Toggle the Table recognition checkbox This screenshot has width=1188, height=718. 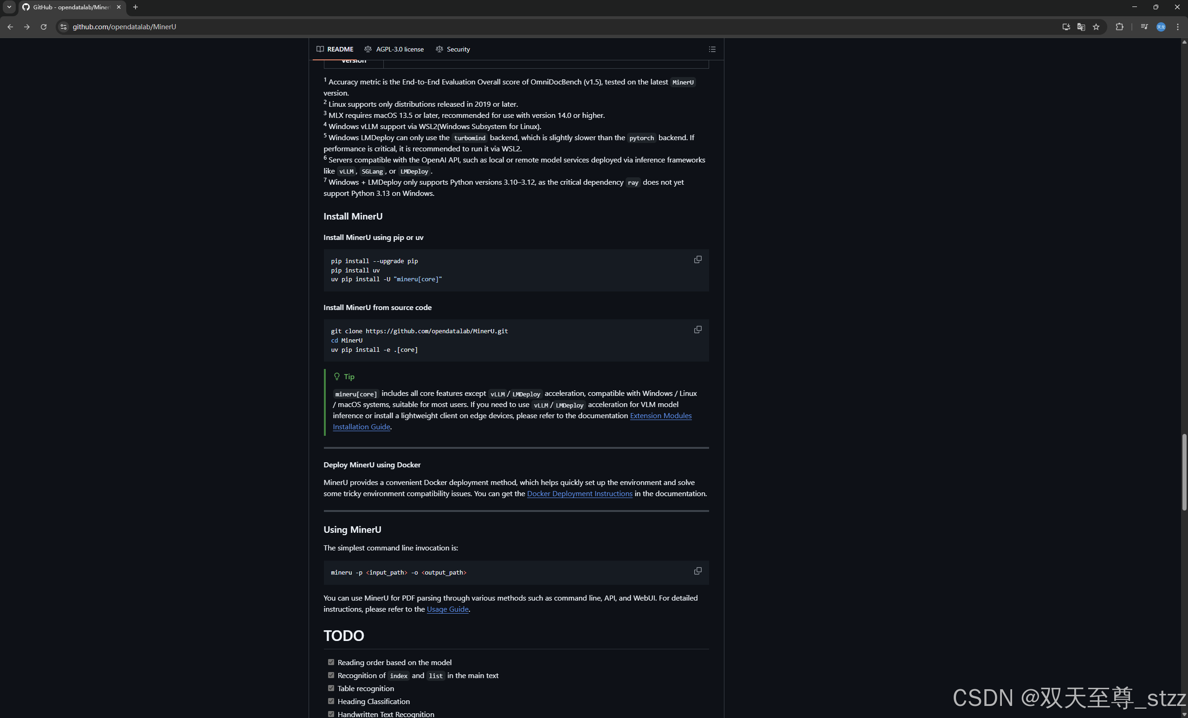(331, 688)
